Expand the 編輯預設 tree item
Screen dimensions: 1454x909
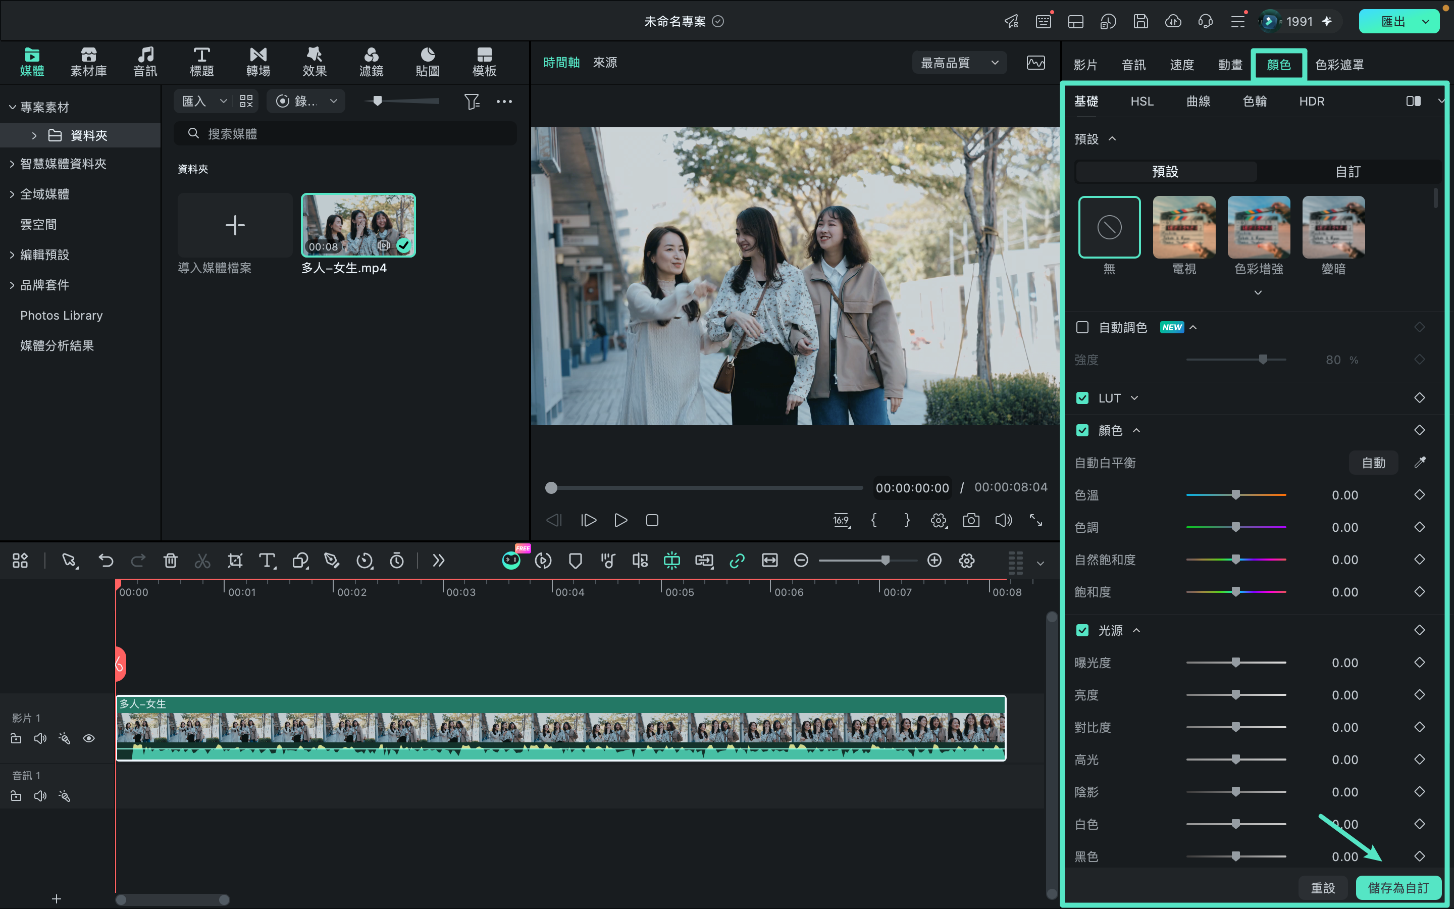tap(12, 255)
